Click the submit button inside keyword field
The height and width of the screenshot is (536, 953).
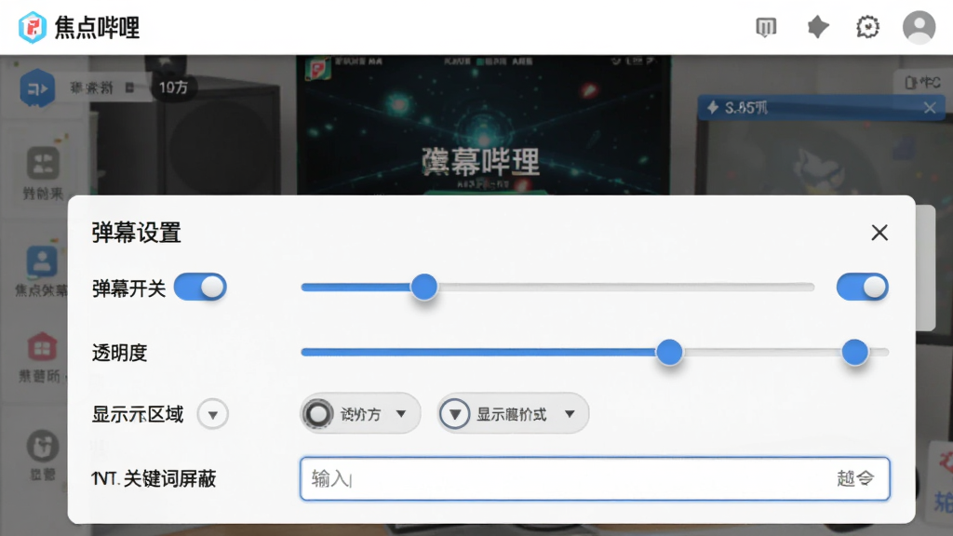(x=856, y=479)
